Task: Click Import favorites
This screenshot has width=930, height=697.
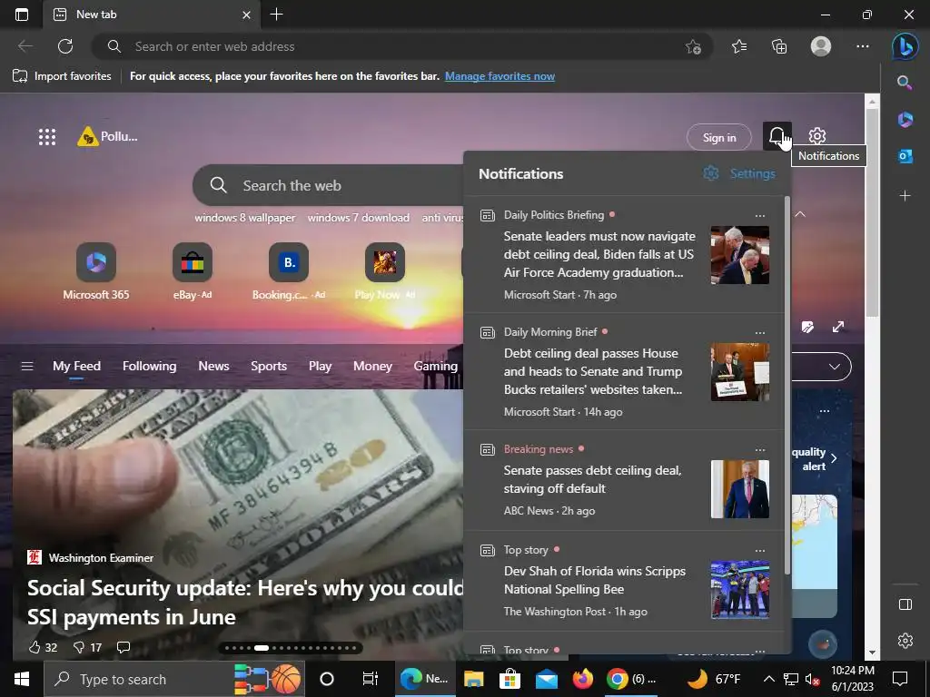Action: point(62,76)
